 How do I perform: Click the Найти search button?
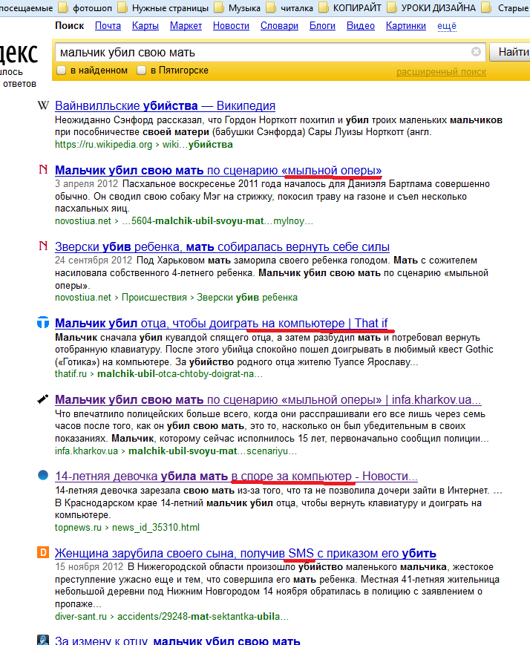click(510, 52)
